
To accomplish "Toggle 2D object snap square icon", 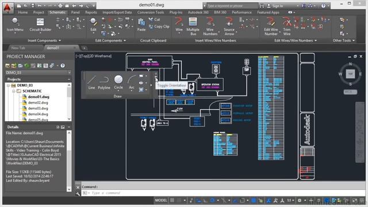I will click(x=242, y=201).
